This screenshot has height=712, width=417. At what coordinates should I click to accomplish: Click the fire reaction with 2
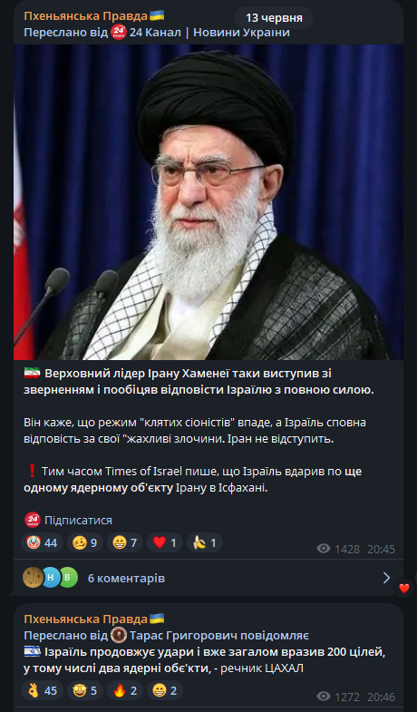click(125, 690)
